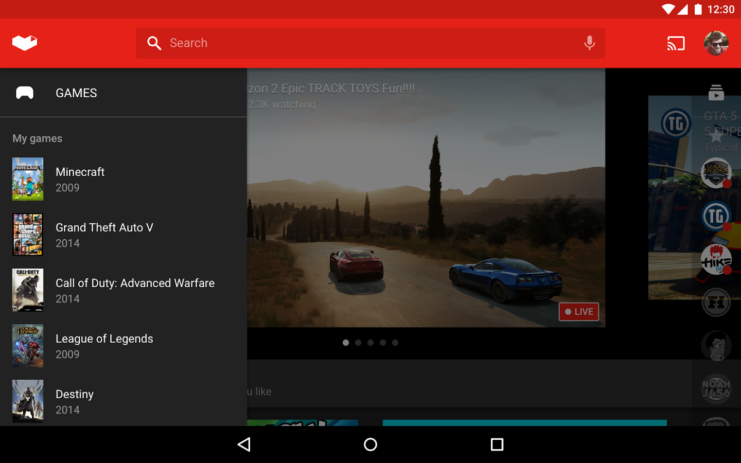Tap the game controller Games icon
The width and height of the screenshot is (741, 463).
(25, 93)
